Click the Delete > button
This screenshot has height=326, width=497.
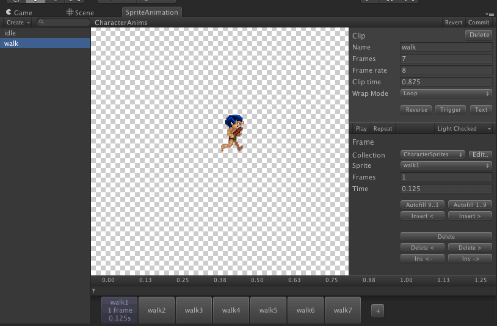[470, 248]
